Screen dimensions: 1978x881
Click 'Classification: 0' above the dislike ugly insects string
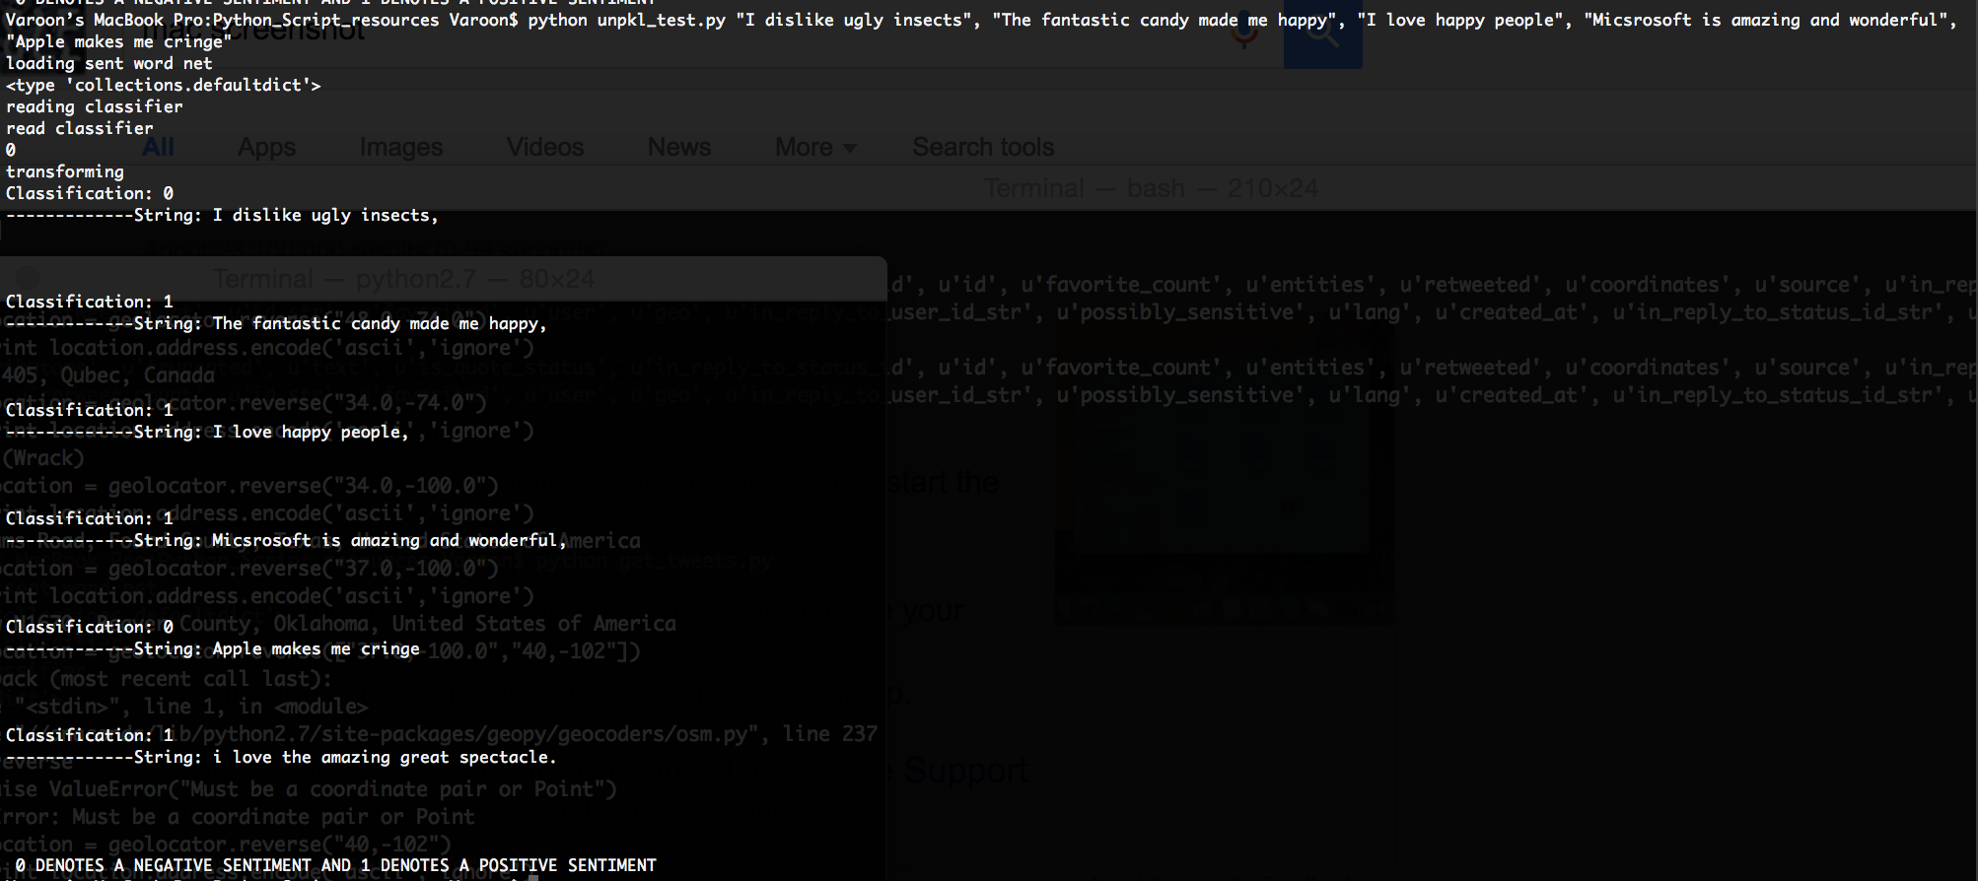[x=90, y=193]
